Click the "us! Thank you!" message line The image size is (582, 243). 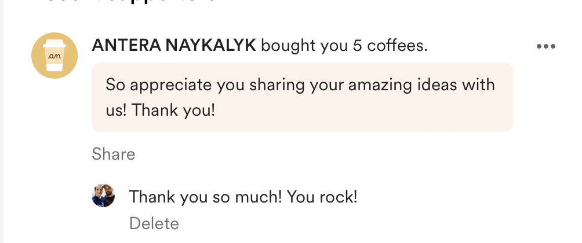pos(160,110)
